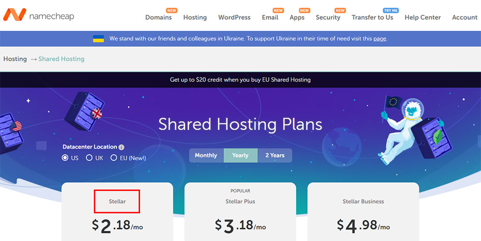Open the Domains menu
Image resolution: width=481 pixels, height=241 pixels.
tap(158, 17)
